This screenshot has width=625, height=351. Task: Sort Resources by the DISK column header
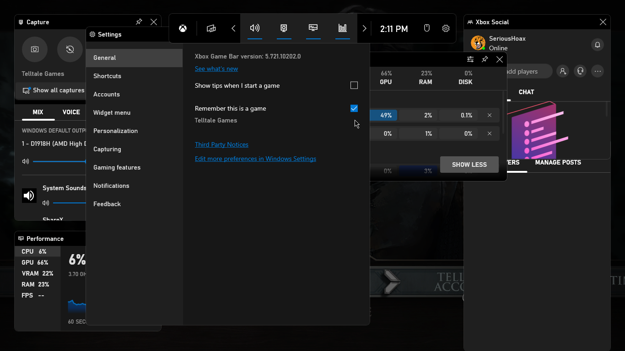tap(466, 78)
